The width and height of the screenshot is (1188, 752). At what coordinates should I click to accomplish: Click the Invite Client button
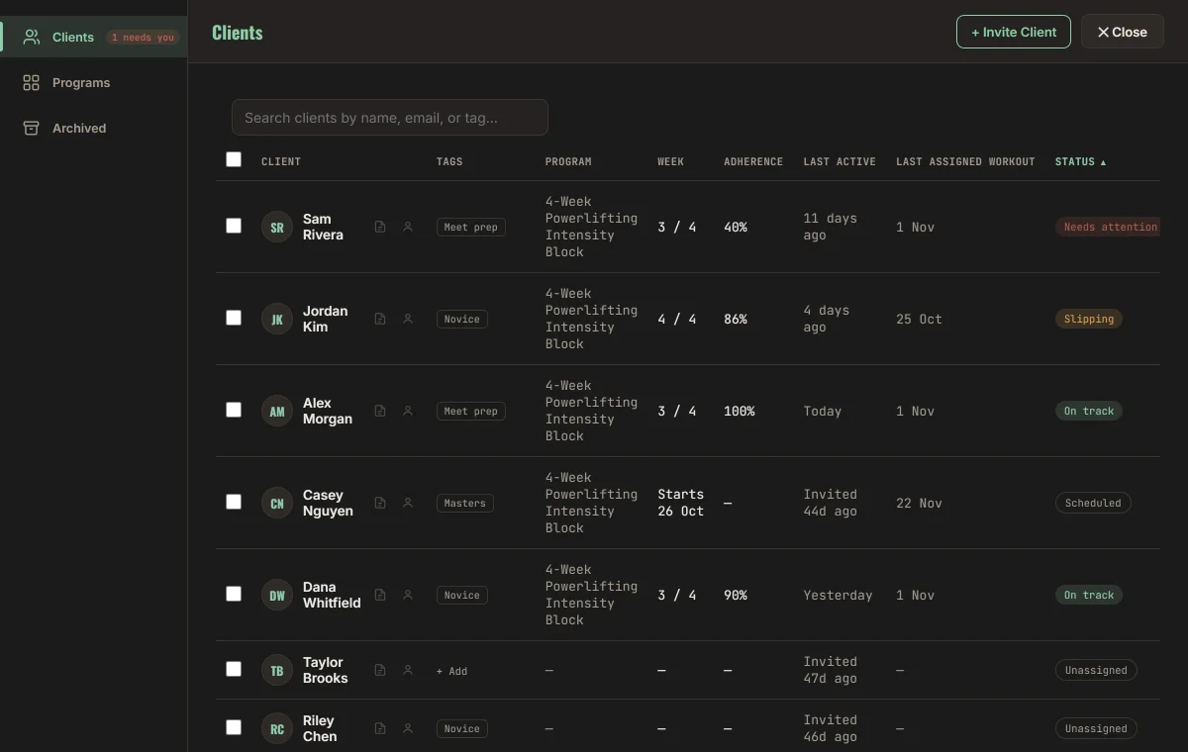point(1014,32)
